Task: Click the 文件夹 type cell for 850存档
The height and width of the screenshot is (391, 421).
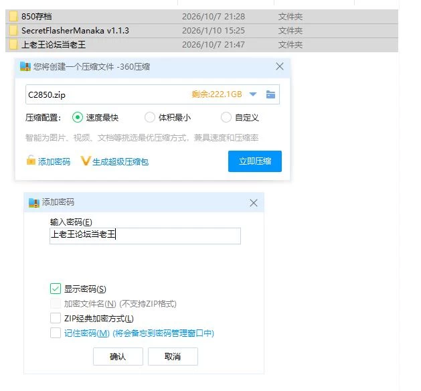Action: click(290, 17)
